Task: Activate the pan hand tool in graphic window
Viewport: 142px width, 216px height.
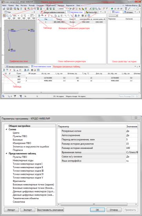Action: click(x=22, y=16)
